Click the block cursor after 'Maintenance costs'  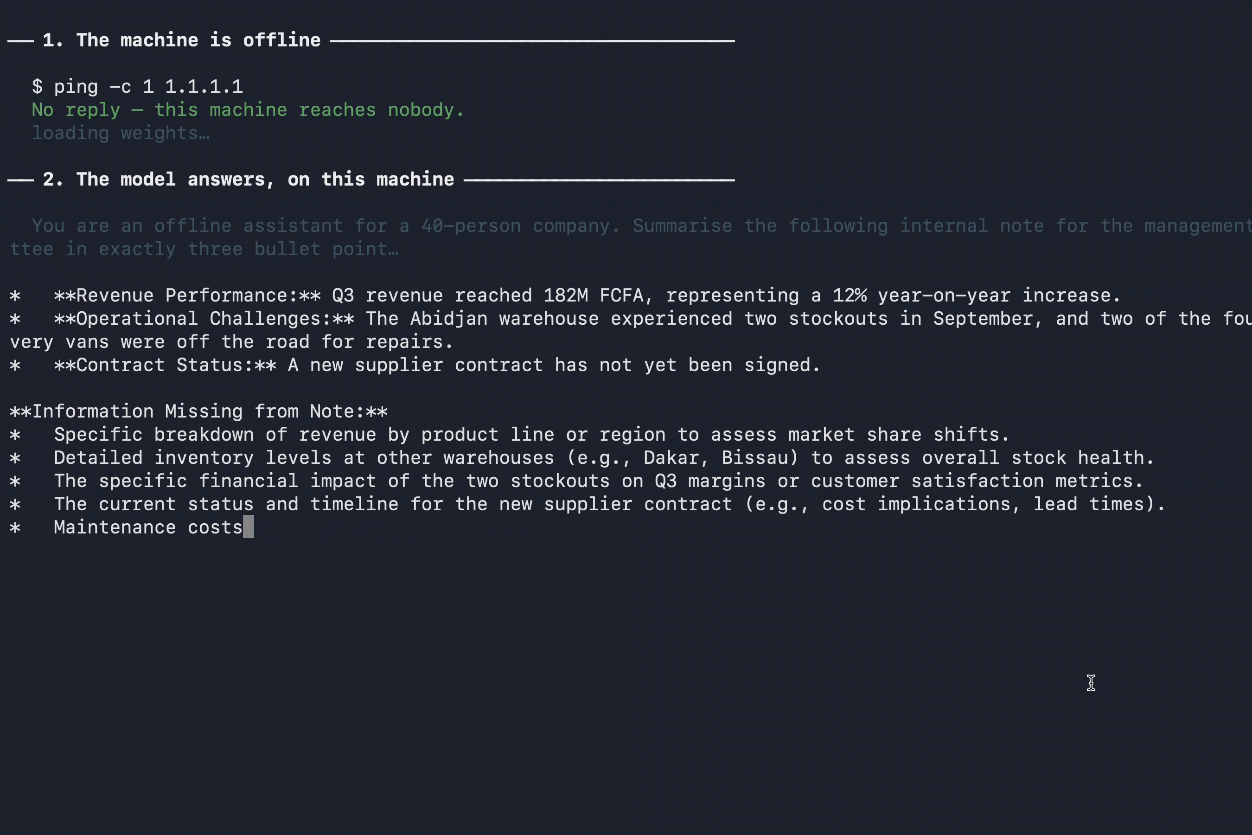pyautogui.click(x=249, y=527)
